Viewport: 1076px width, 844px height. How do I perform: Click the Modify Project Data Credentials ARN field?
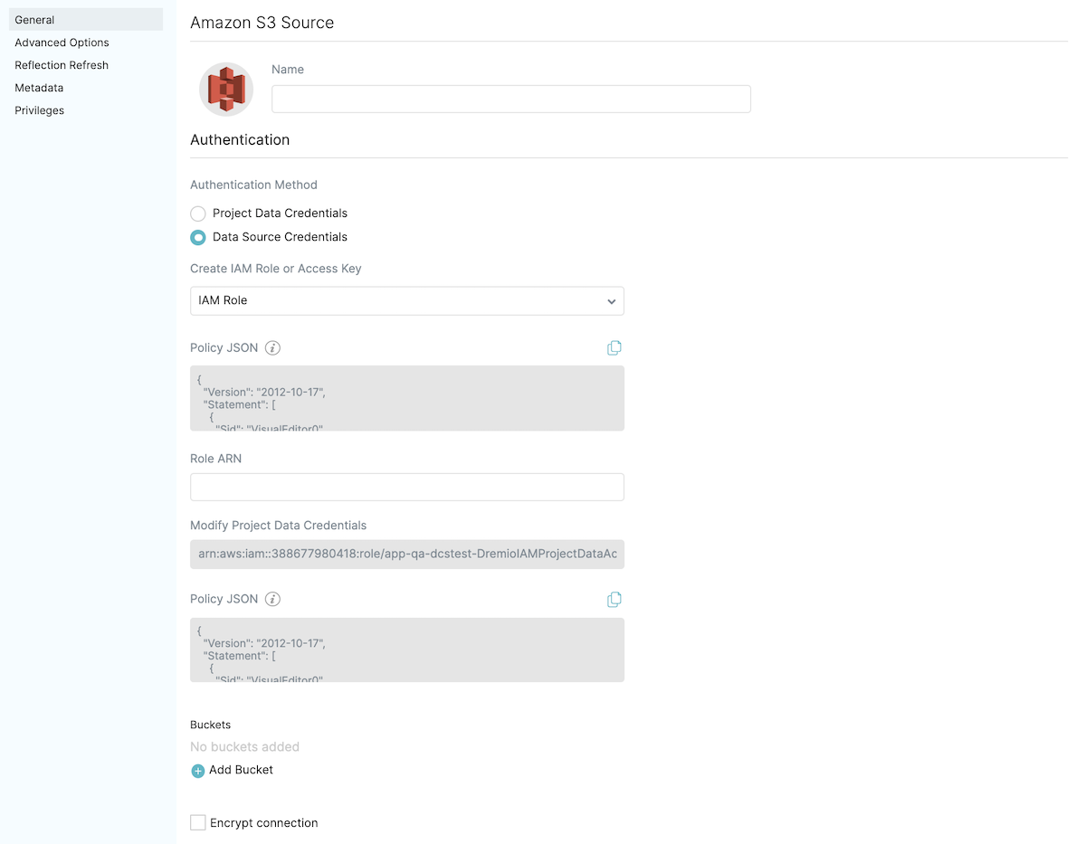(x=406, y=554)
